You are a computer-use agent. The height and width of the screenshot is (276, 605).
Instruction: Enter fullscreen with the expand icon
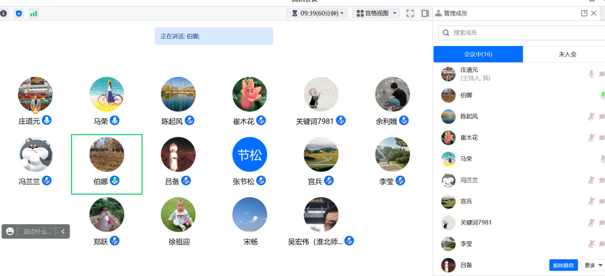click(x=410, y=13)
